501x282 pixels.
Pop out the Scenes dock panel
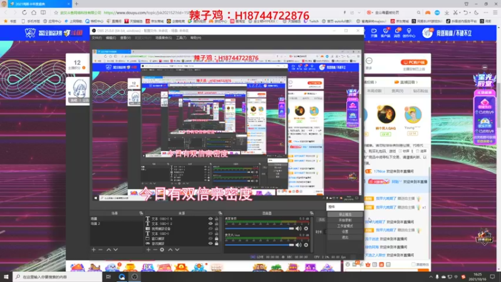(141, 213)
